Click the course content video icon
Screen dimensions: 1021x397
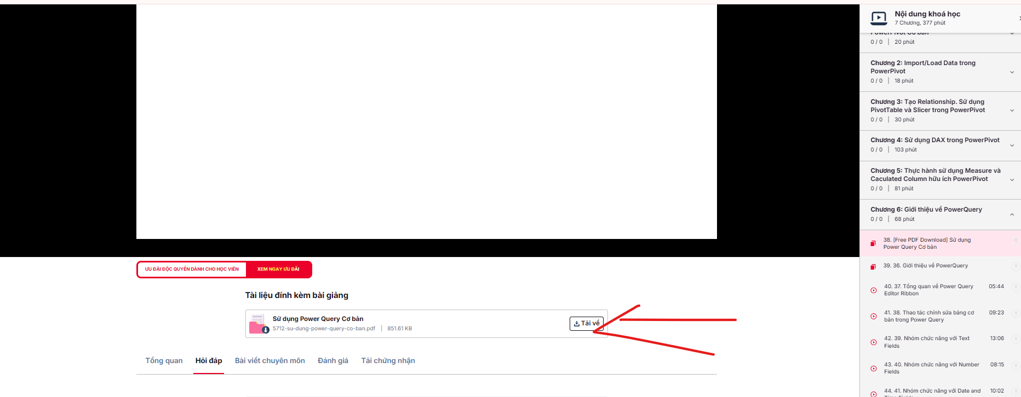[x=879, y=19]
